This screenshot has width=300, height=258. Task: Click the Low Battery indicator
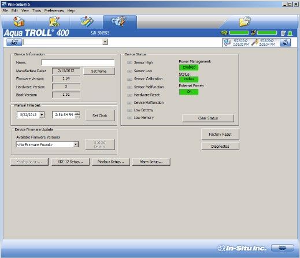pyautogui.click(x=129, y=110)
